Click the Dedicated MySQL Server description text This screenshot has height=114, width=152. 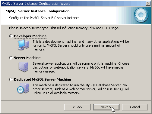click(x=81, y=89)
